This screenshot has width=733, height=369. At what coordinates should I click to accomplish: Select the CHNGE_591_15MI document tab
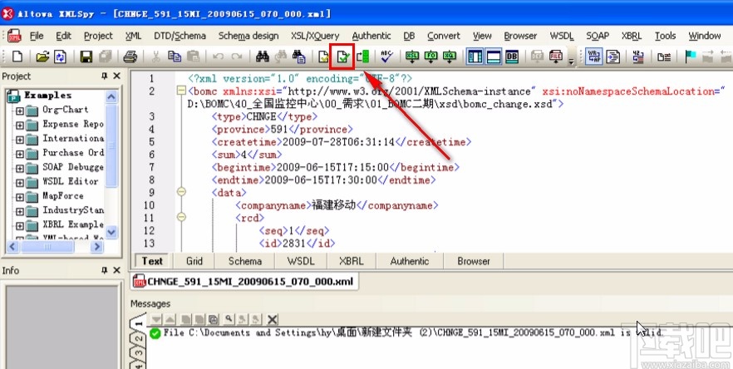coord(244,282)
